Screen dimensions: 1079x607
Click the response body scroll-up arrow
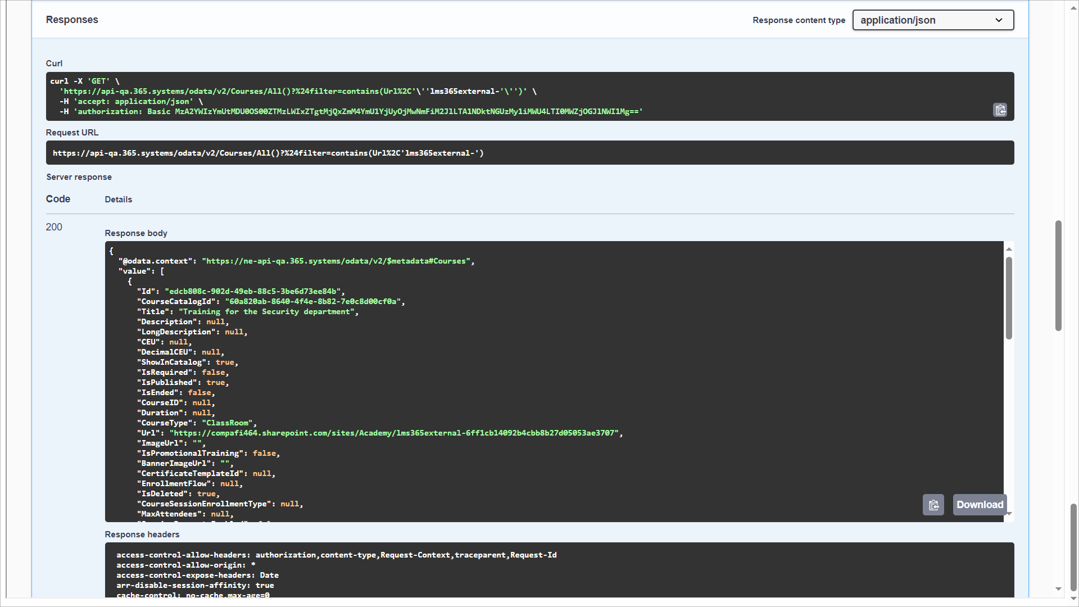(x=1009, y=248)
